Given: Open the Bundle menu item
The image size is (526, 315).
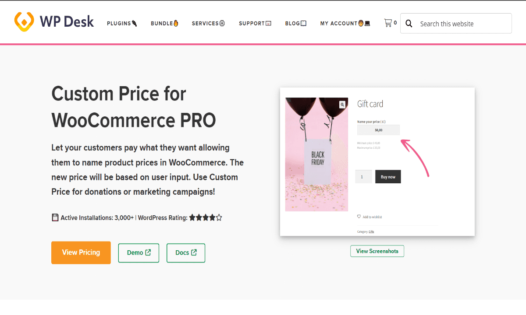Looking at the screenshot, I should coord(164,24).
